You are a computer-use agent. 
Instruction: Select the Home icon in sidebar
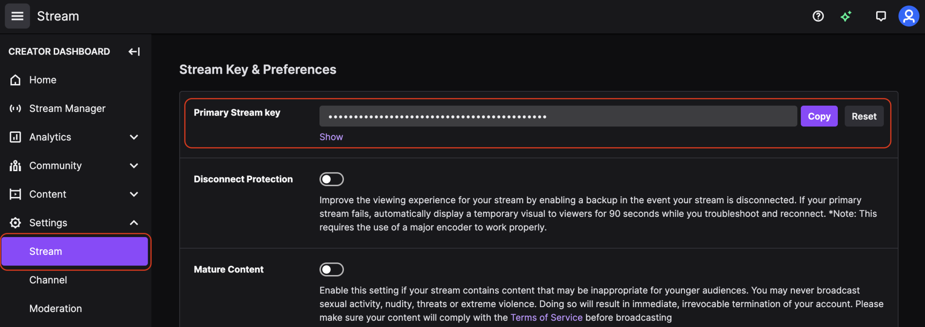point(15,79)
